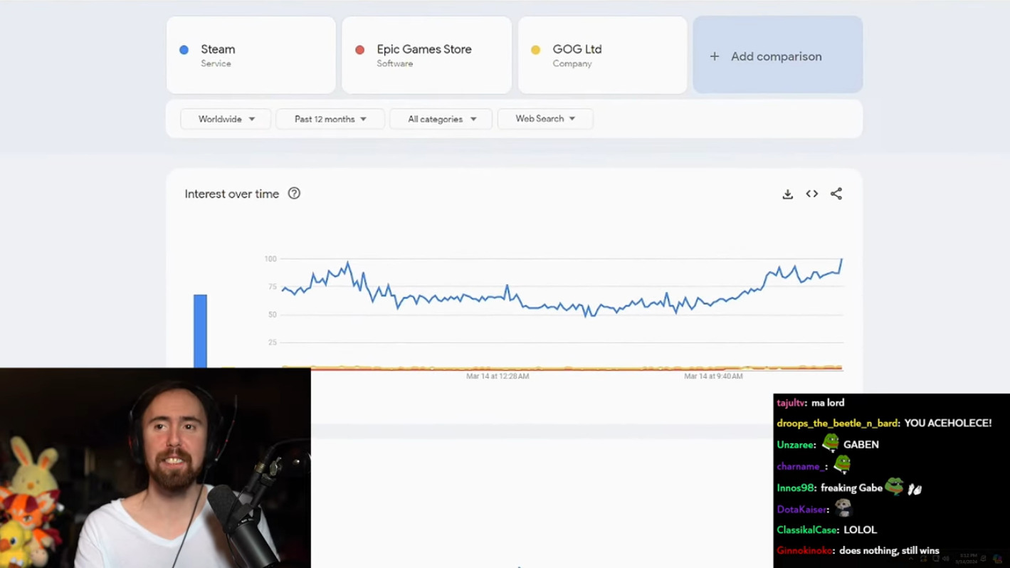
Task: Select the Epic Games Store term card
Action: pos(426,56)
